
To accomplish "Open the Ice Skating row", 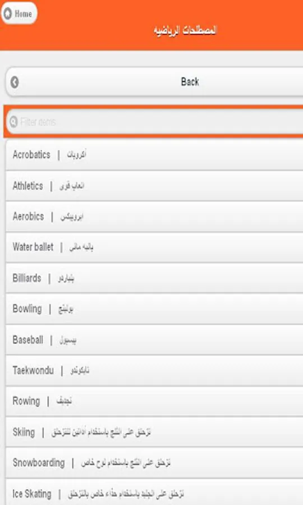I will [154, 492].
